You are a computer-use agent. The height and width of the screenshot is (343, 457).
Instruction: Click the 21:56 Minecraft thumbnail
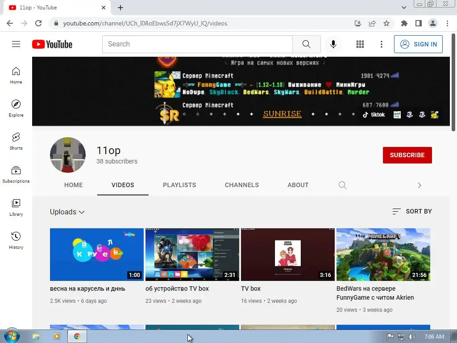click(383, 254)
